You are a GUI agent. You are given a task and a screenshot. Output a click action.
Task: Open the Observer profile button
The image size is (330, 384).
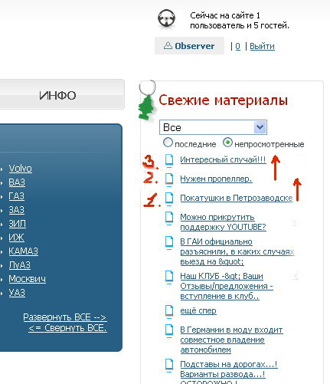click(189, 46)
